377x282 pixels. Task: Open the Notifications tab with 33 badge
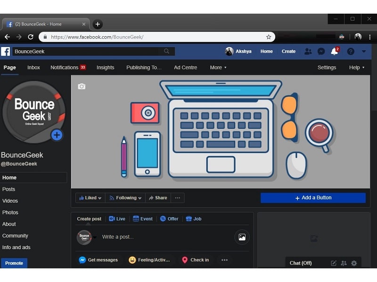click(x=68, y=67)
